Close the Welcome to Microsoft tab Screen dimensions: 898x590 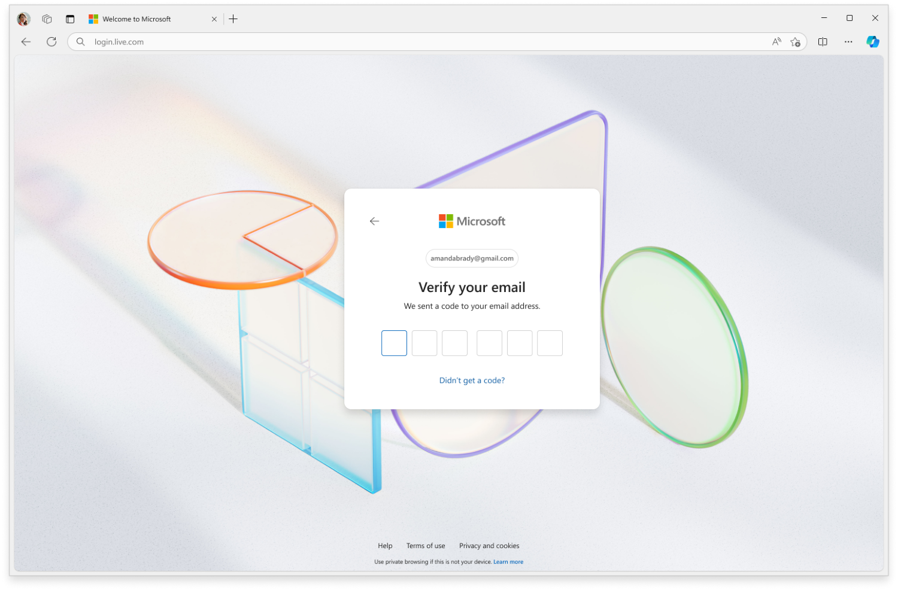coord(214,19)
